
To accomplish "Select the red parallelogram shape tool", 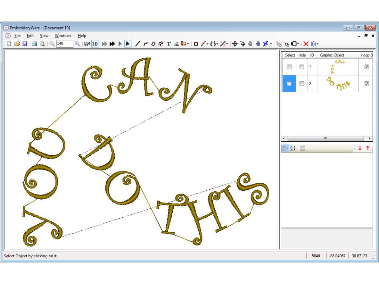I will [x=153, y=44].
